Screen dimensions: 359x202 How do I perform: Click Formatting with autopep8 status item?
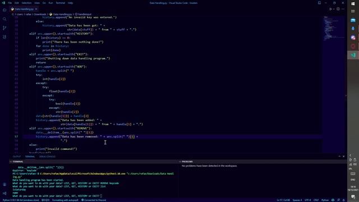65,200
